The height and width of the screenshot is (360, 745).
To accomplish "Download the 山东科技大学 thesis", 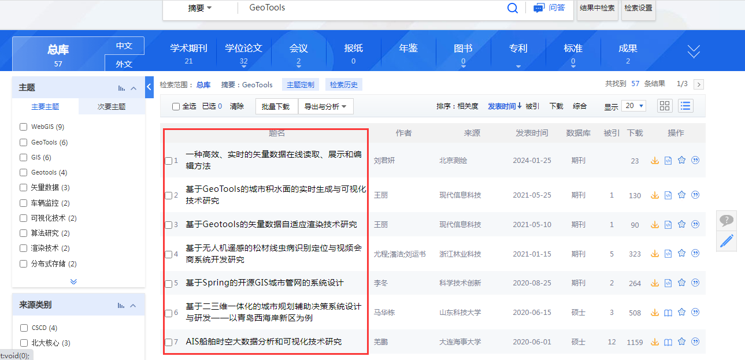I will pyautogui.click(x=655, y=313).
